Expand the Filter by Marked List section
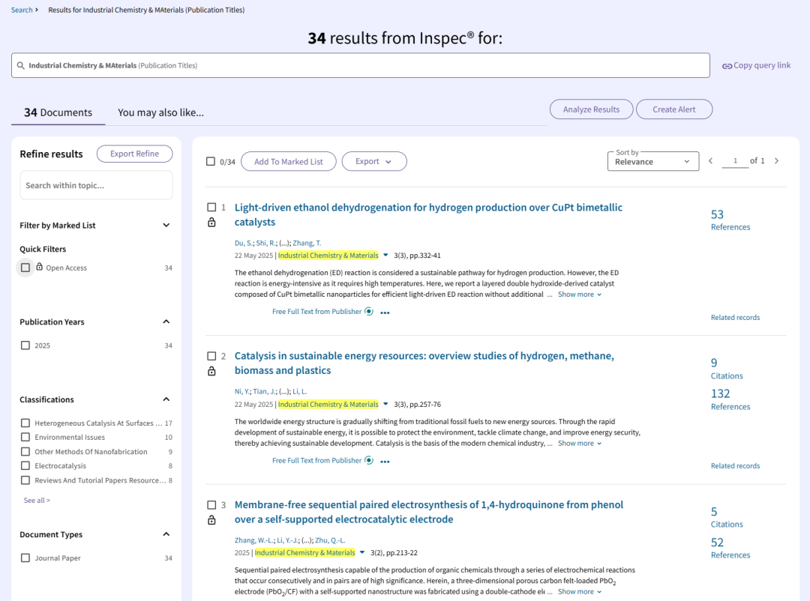 tap(166, 226)
